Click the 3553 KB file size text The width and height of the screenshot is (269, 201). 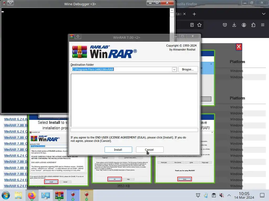123,186
